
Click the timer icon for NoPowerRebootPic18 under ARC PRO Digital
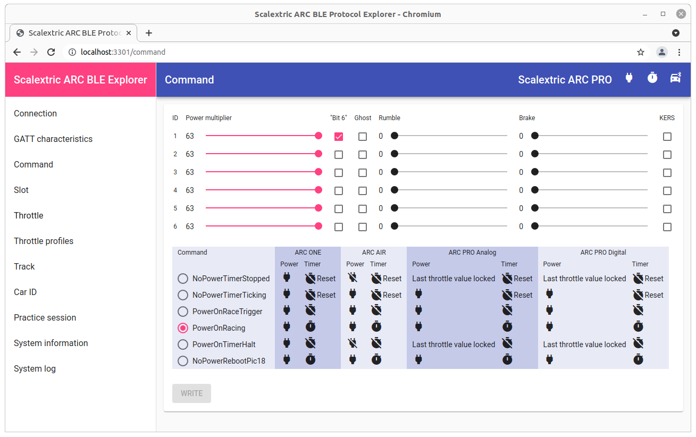pyautogui.click(x=638, y=359)
